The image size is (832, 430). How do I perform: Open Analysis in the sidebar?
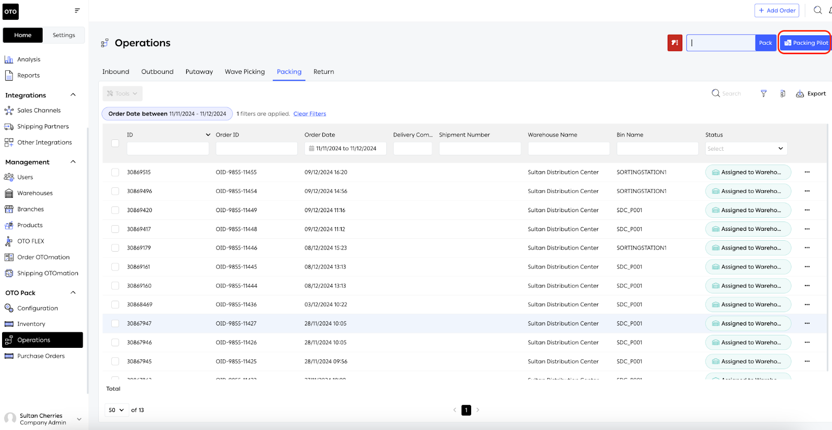29,59
